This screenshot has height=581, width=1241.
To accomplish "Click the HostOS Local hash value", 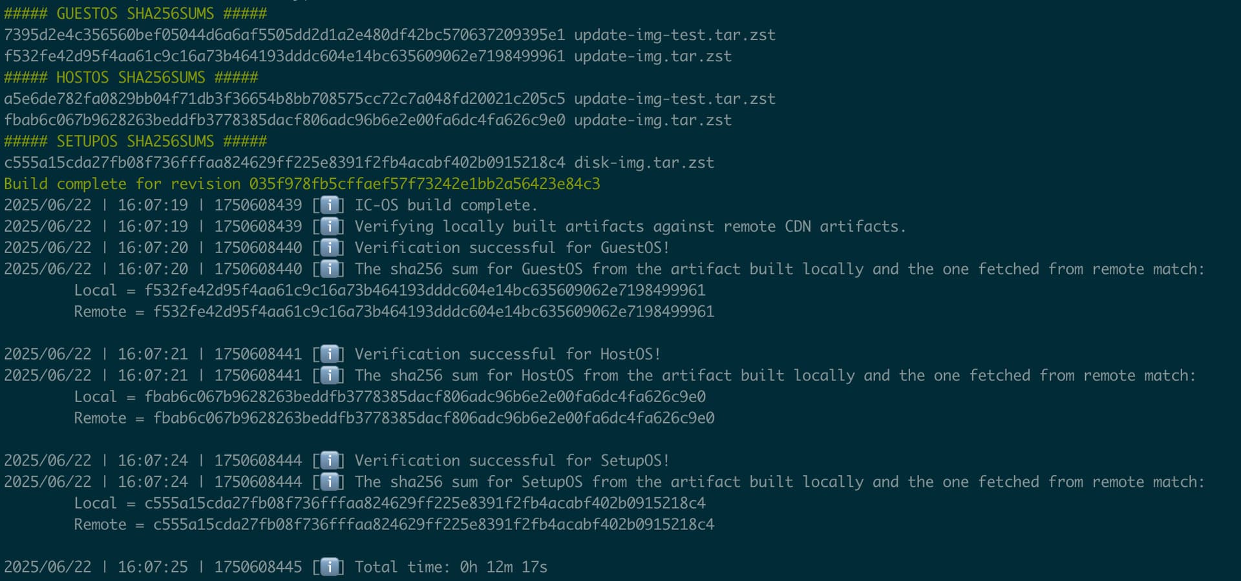I will coord(425,397).
